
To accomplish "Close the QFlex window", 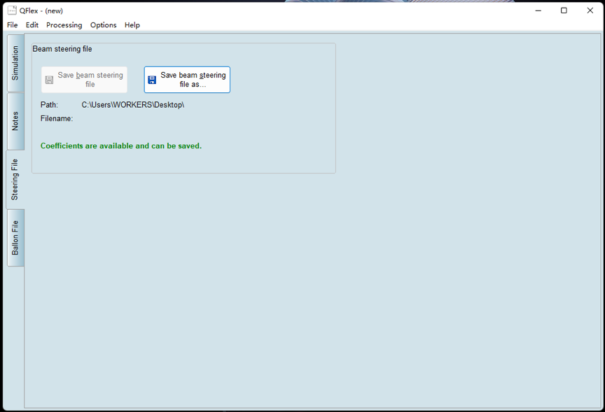I will click(x=590, y=10).
